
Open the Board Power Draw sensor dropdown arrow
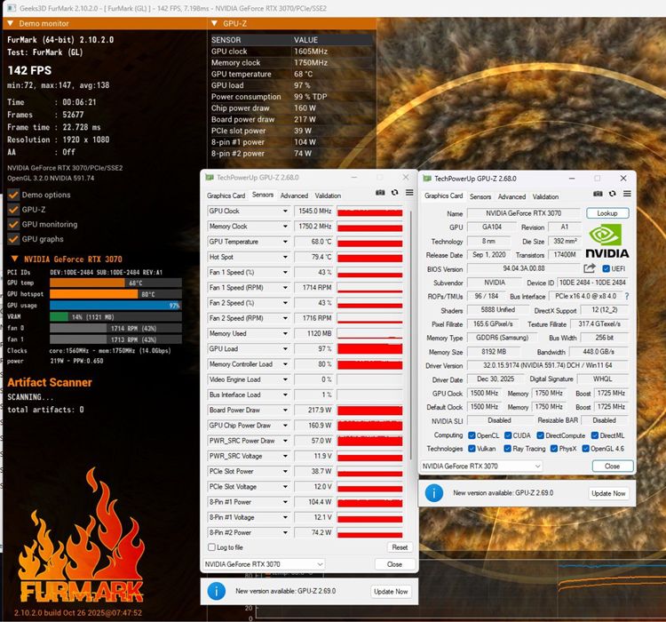[285, 410]
